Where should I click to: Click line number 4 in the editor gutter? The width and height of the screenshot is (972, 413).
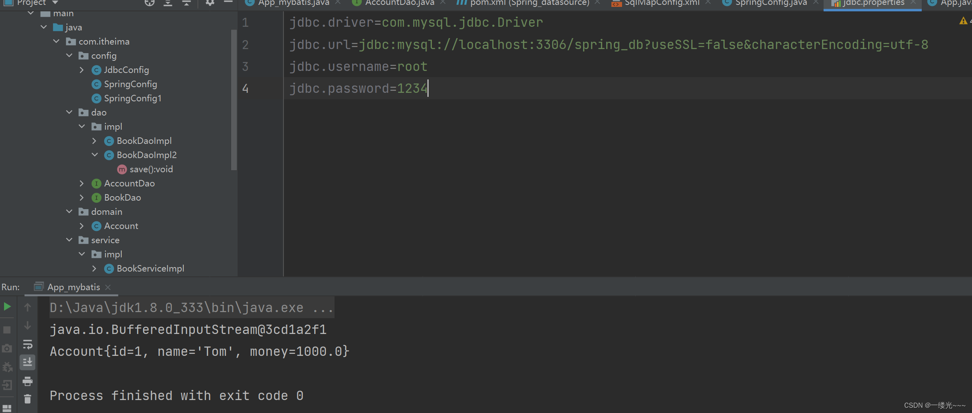point(245,88)
